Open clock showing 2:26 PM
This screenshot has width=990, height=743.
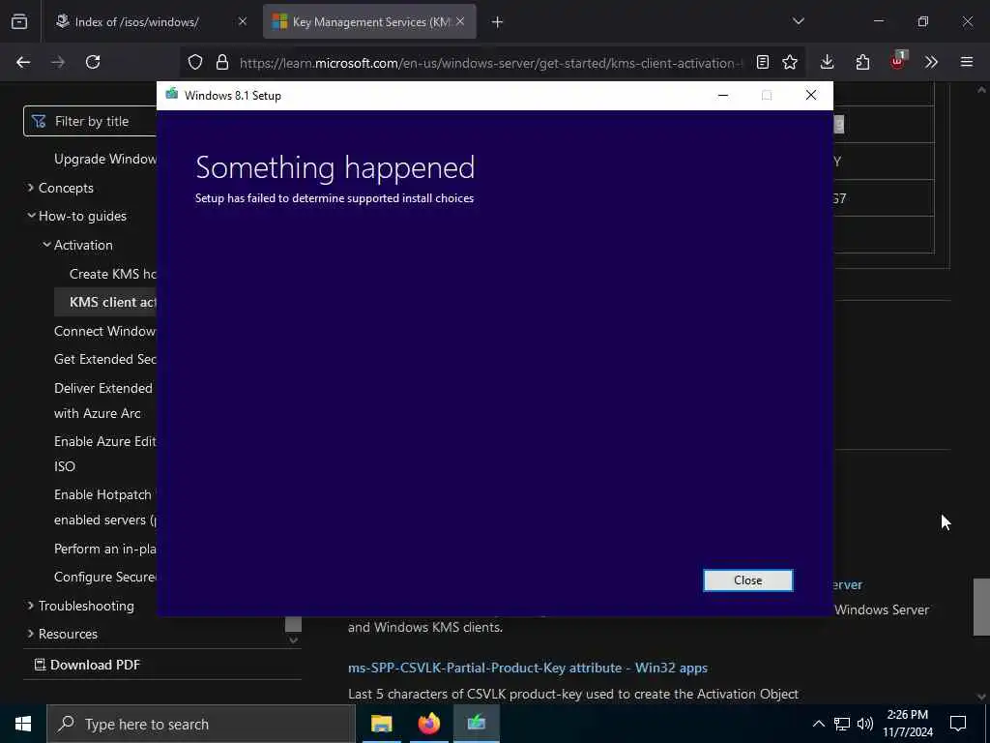[908, 724]
